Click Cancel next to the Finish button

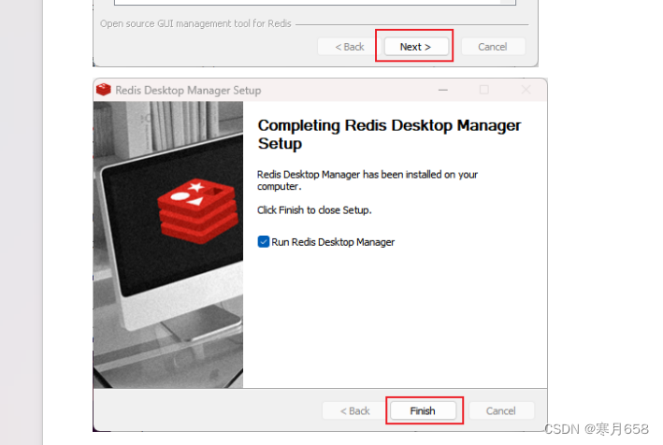coord(501,410)
